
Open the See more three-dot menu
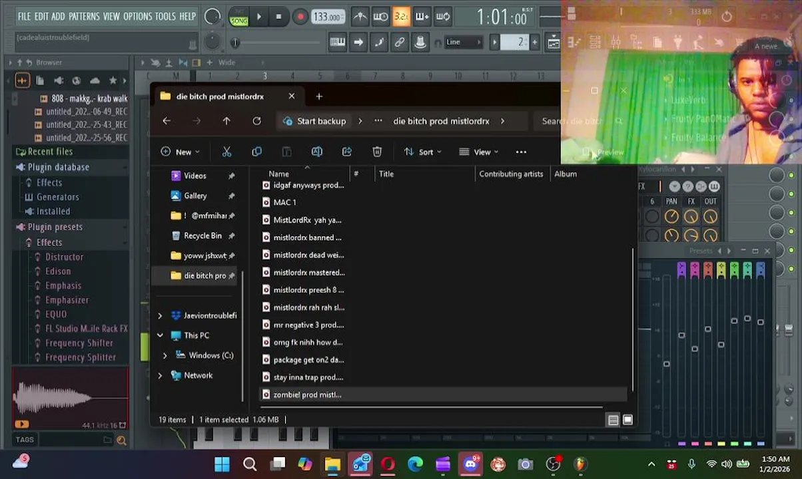pos(521,152)
